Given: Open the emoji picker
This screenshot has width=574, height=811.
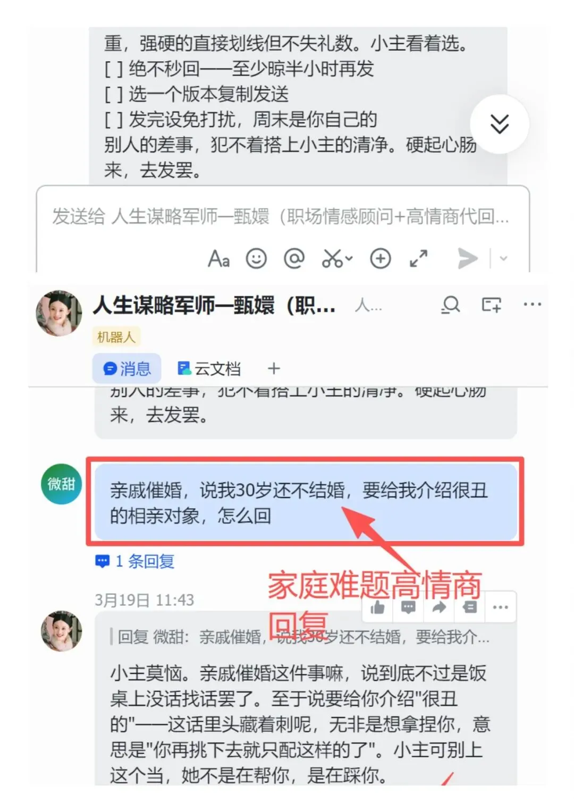Looking at the screenshot, I should point(256,259).
